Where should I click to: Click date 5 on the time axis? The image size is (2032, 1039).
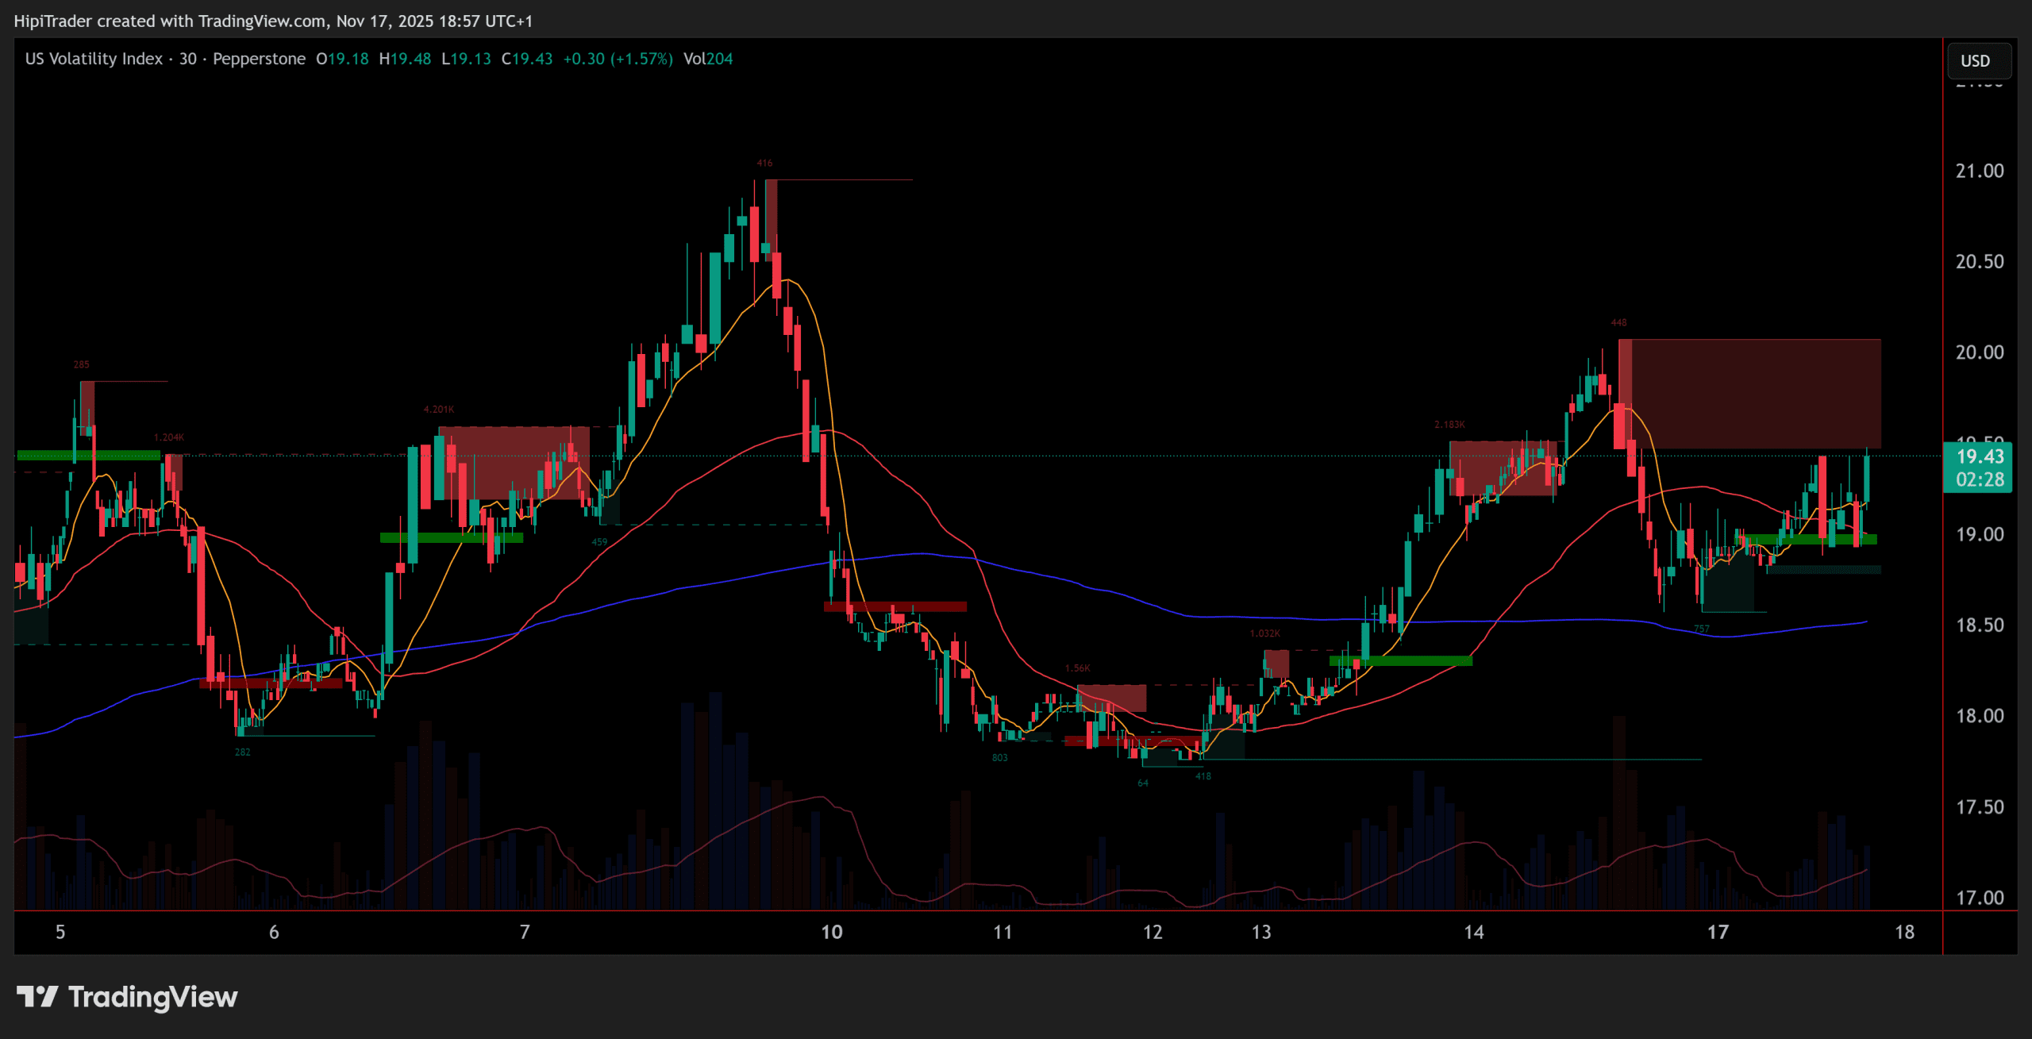[60, 932]
